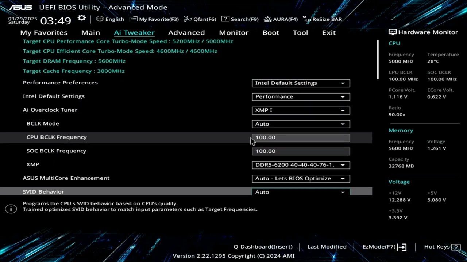Click the ASUS logo
This screenshot has width=467, height=262.
[x=20, y=7]
